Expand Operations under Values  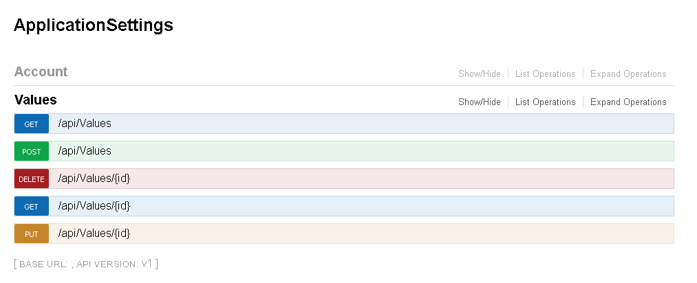pyautogui.click(x=628, y=102)
